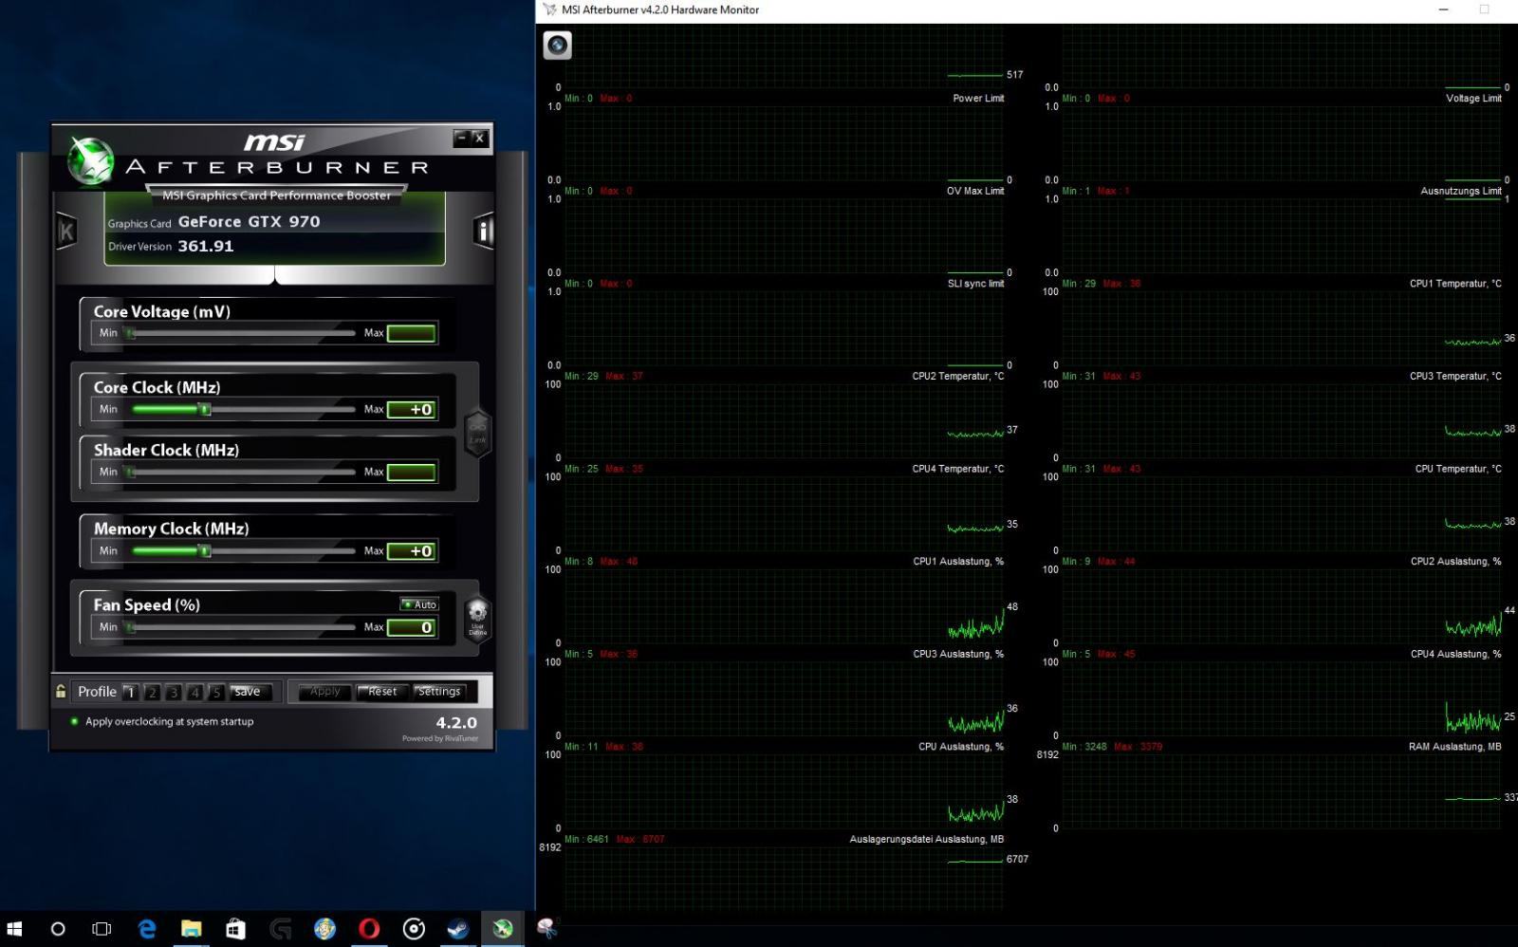Screen dimensions: 1518x947
Task: Click the Power Limit graph label
Action: [x=978, y=99]
